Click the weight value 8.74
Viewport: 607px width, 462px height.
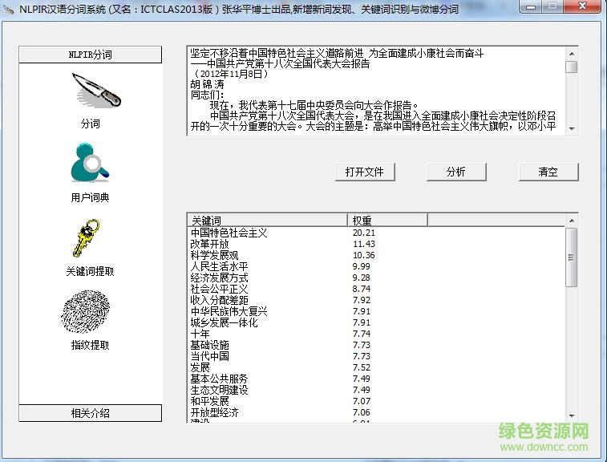click(361, 289)
